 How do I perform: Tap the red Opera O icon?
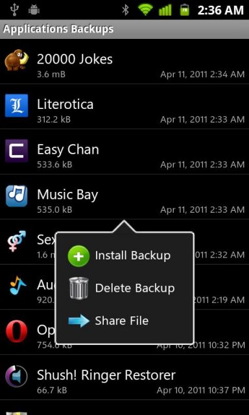tap(16, 331)
